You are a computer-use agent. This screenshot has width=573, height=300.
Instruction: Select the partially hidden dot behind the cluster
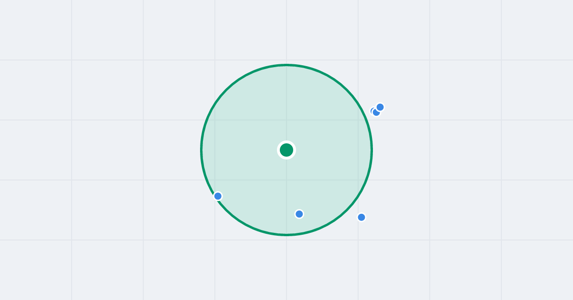coord(372,111)
